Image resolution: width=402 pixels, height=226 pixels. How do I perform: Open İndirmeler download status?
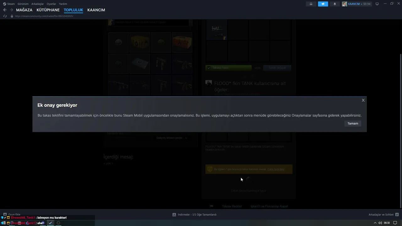(197, 215)
